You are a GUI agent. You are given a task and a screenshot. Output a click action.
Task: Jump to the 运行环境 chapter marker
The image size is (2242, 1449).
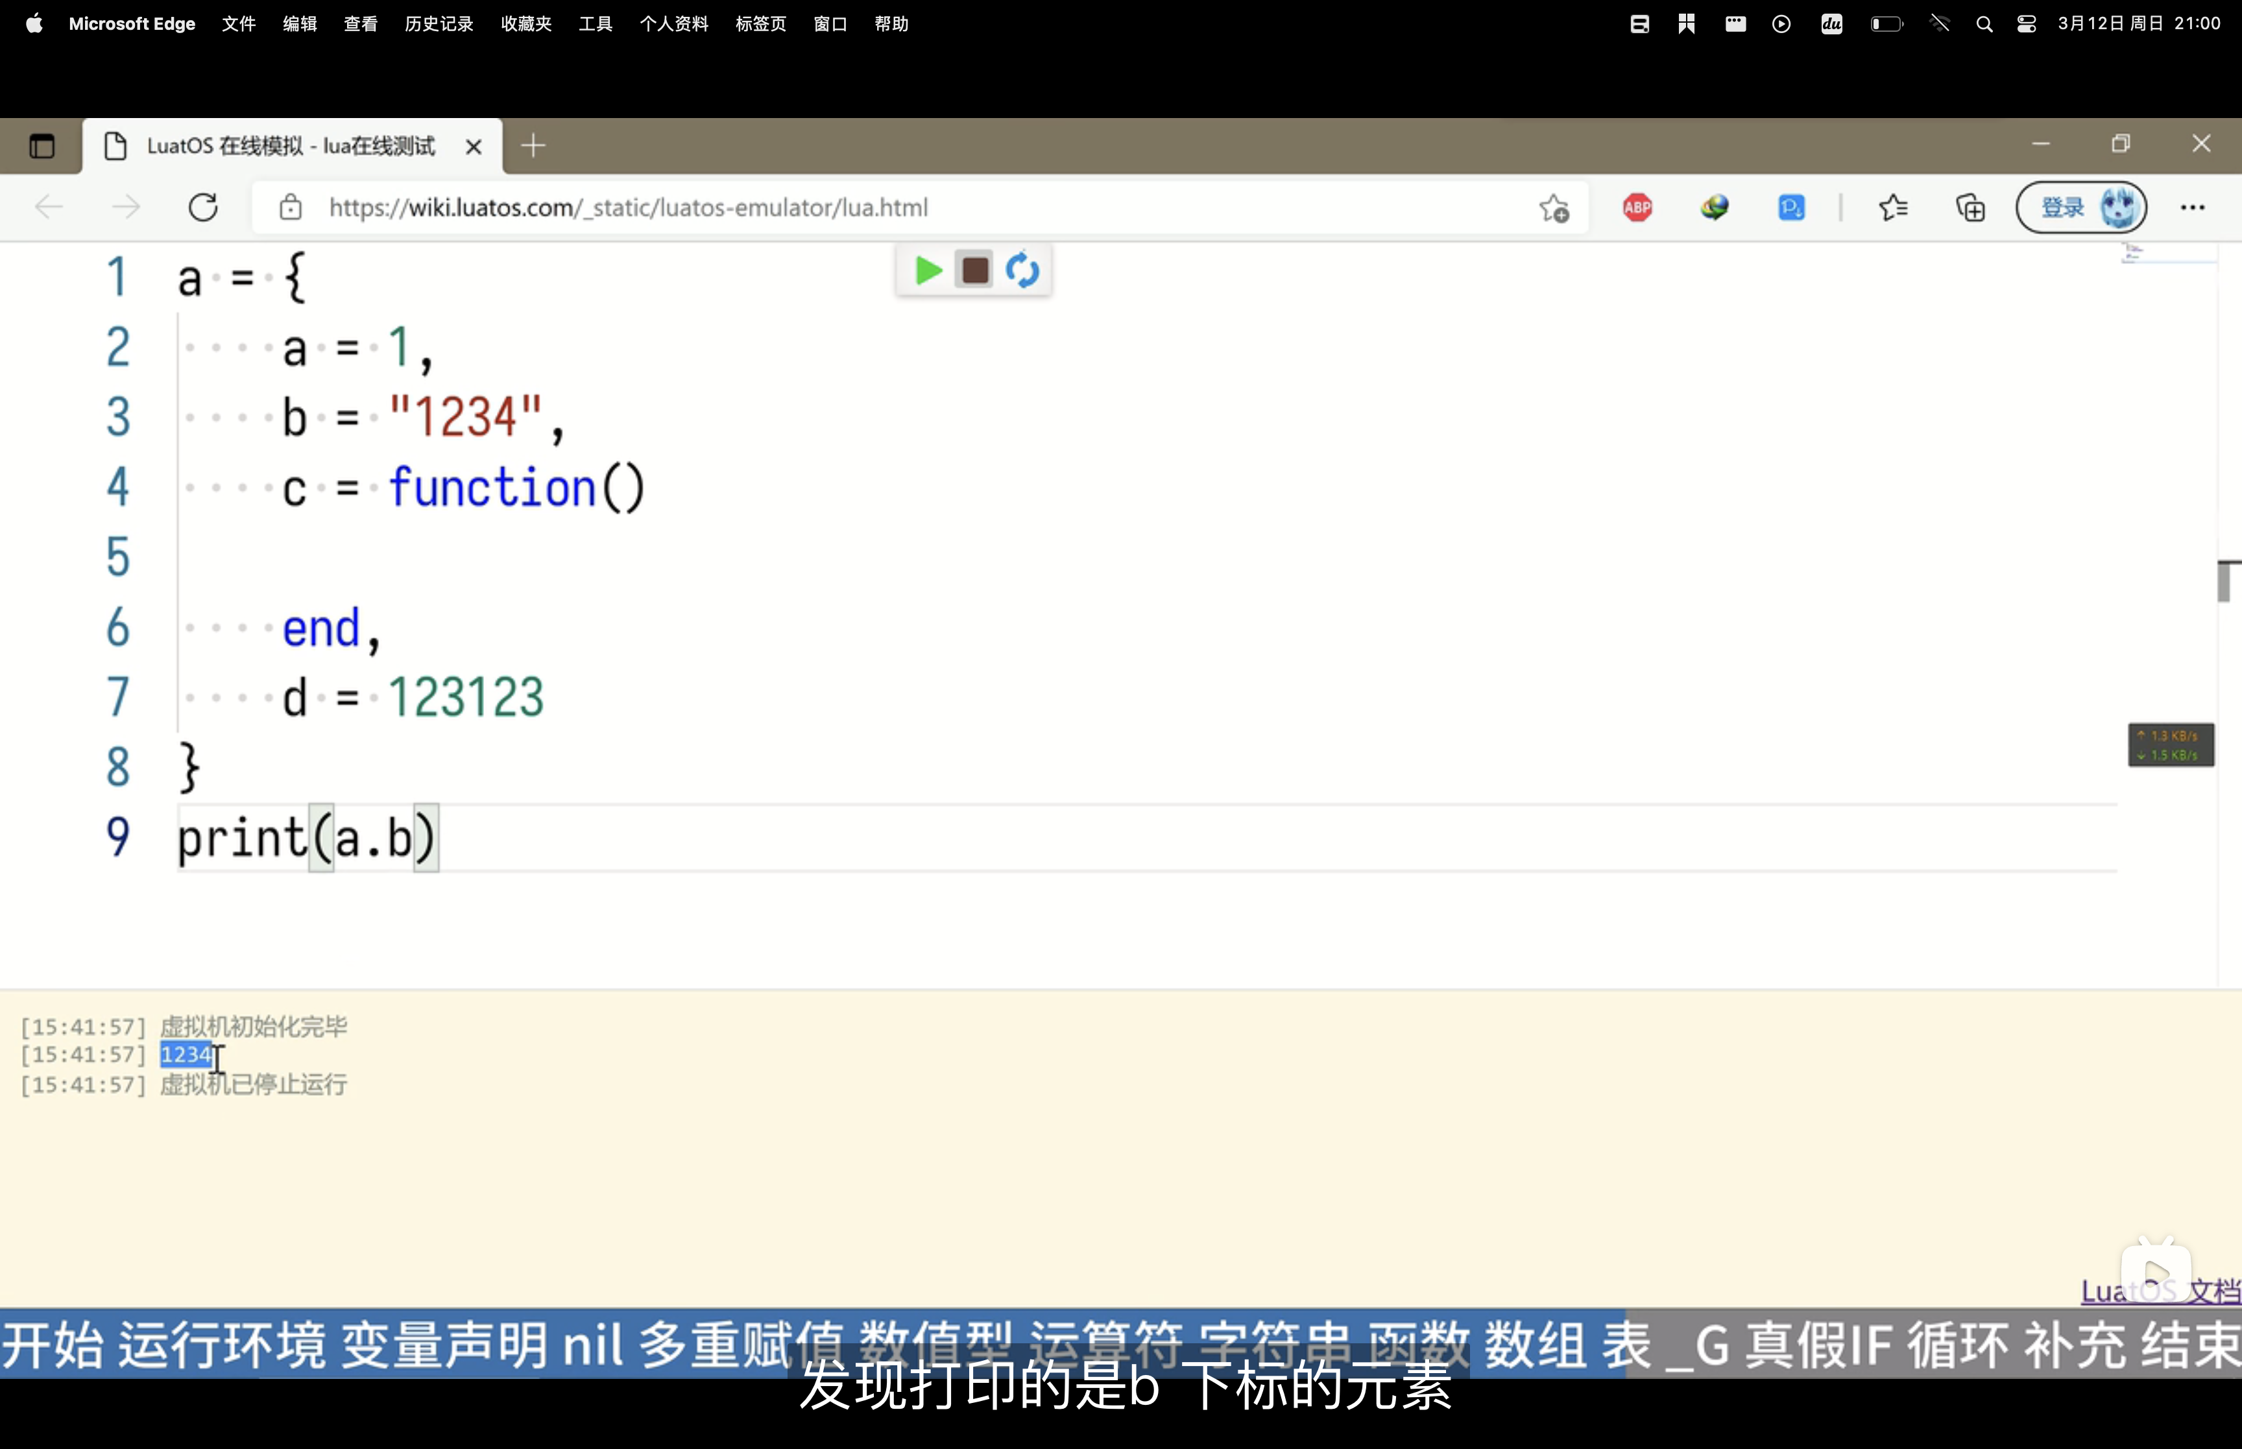[222, 1345]
